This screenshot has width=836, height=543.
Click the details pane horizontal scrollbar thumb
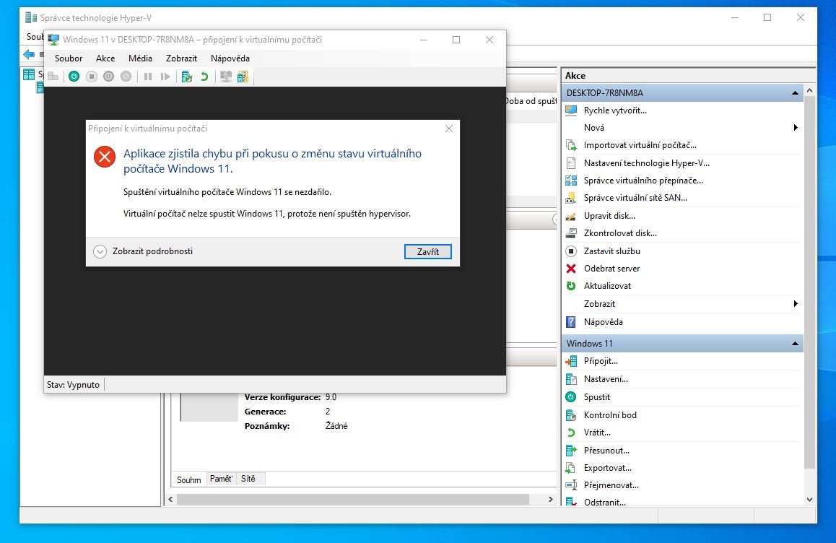click(353, 499)
